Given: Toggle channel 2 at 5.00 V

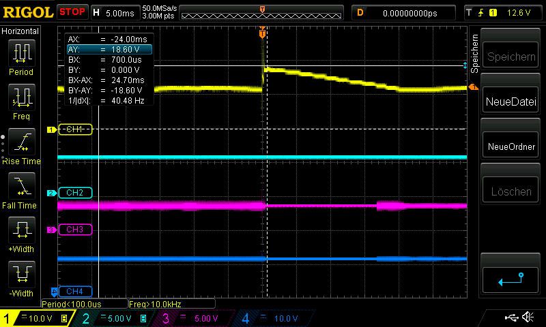Looking at the screenshot, I should tap(113, 318).
